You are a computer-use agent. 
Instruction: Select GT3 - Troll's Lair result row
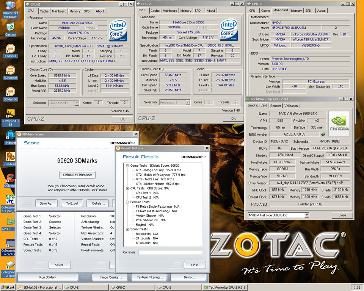click(x=155, y=179)
